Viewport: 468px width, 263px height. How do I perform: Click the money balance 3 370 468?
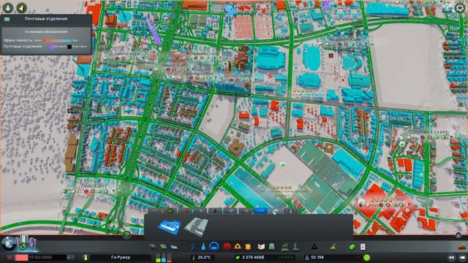(x=252, y=257)
